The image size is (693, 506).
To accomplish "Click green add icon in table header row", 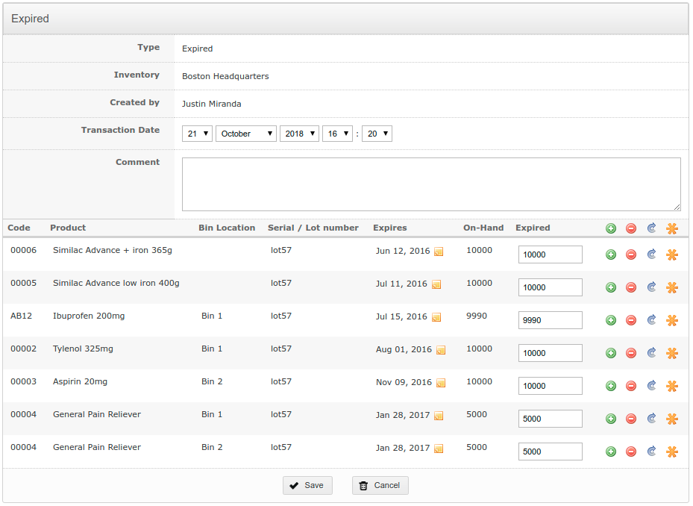I will [x=611, y=228].
